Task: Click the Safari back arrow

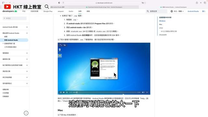Action: click(10, 3)
